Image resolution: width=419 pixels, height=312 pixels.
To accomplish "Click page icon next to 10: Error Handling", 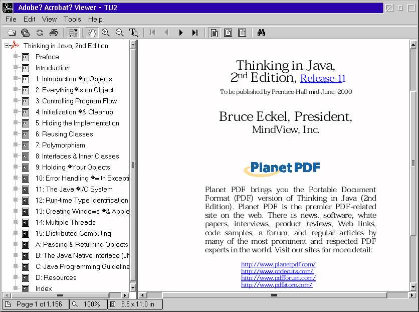I will 26,179.
